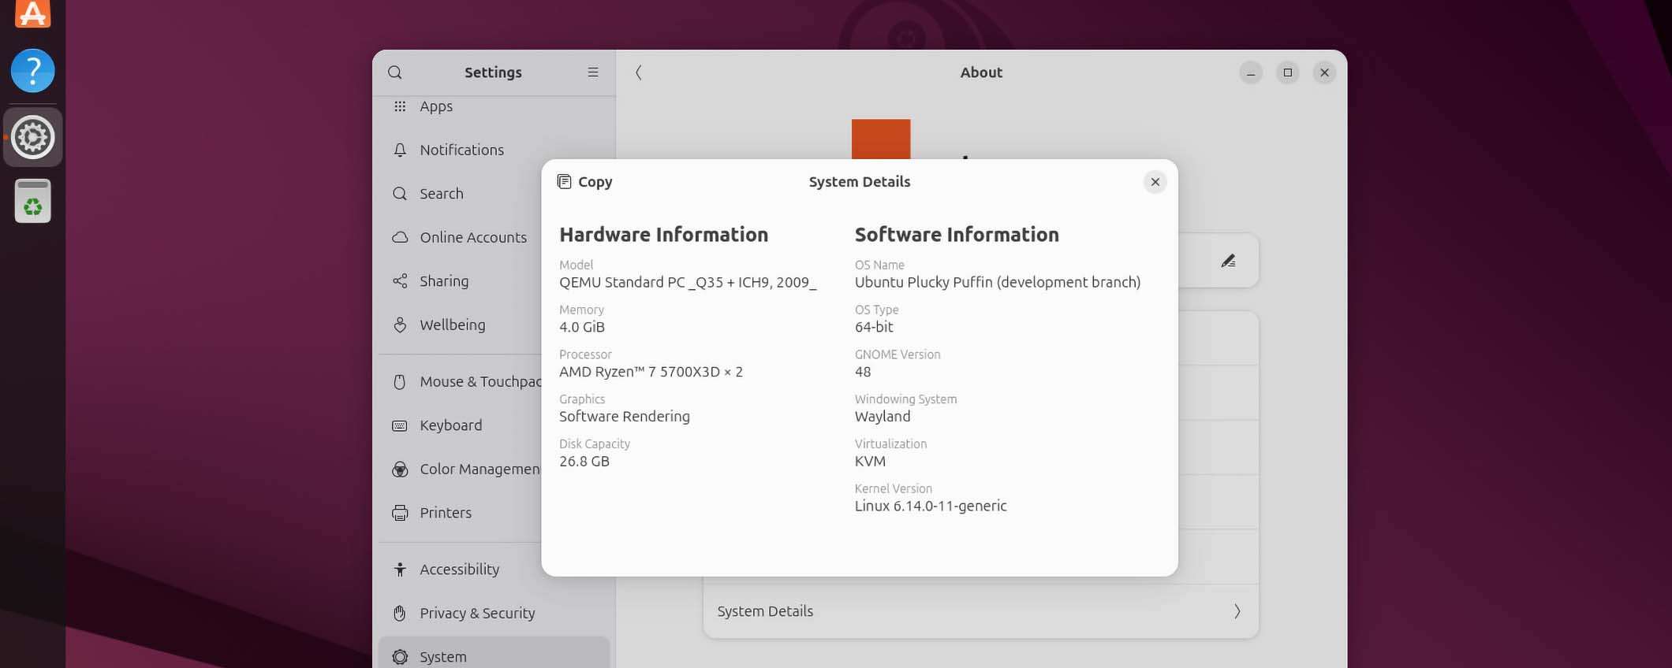Open Wellbeing settings
Viewport: 1672px width, 668px height.
[x=494, y=325]
